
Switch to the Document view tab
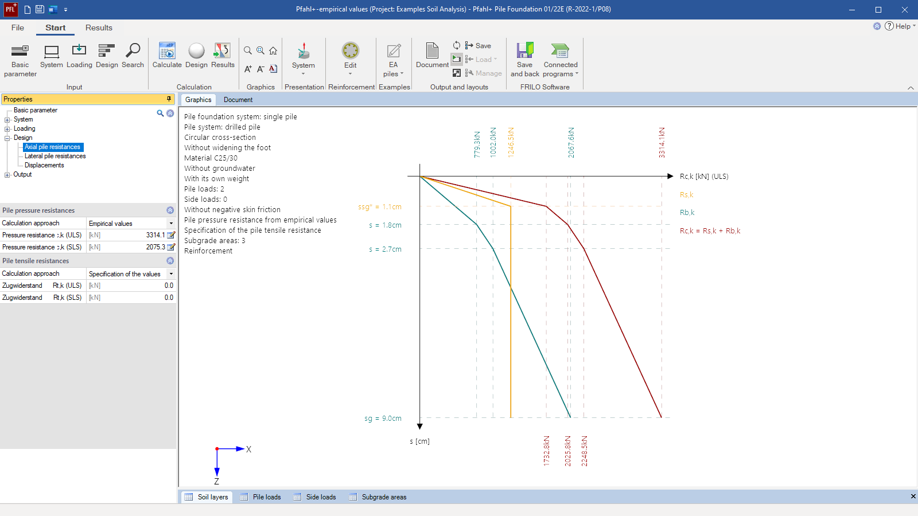[238, 100]
